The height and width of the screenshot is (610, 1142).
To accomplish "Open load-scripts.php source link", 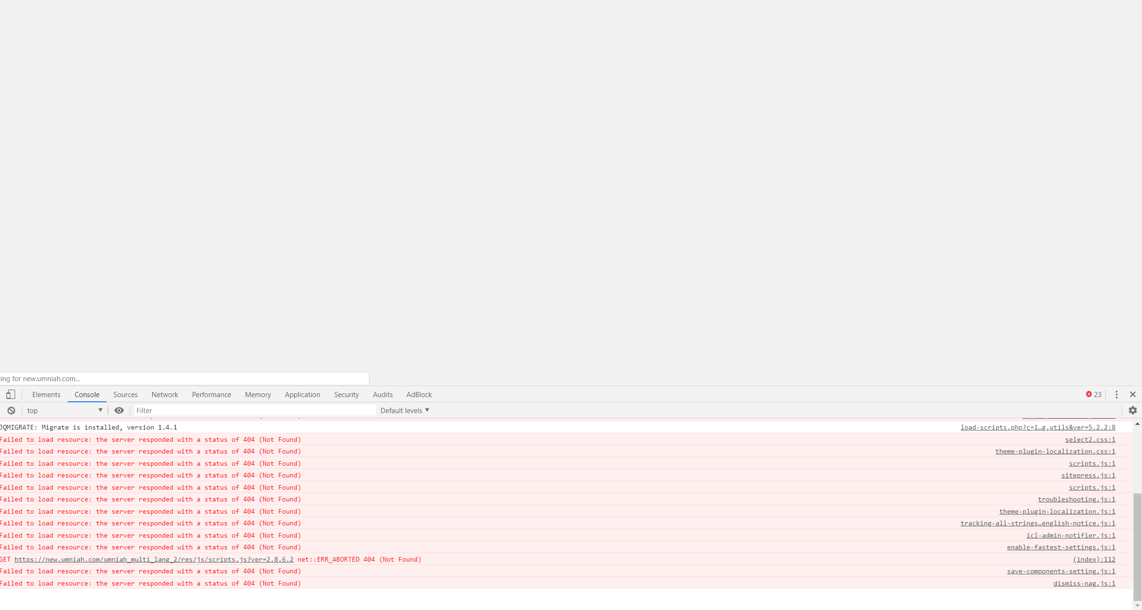I will tap(1038, 427).
